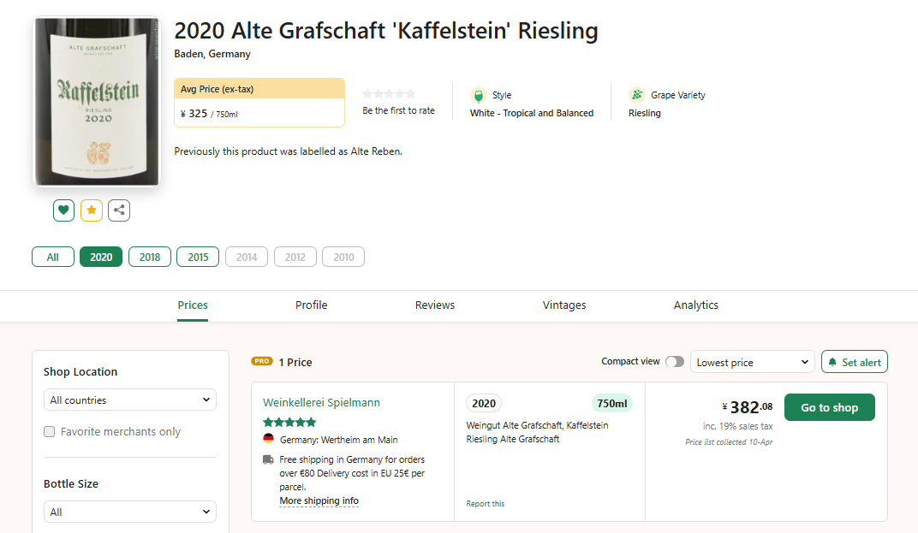Click the grape variety icon

636,95
